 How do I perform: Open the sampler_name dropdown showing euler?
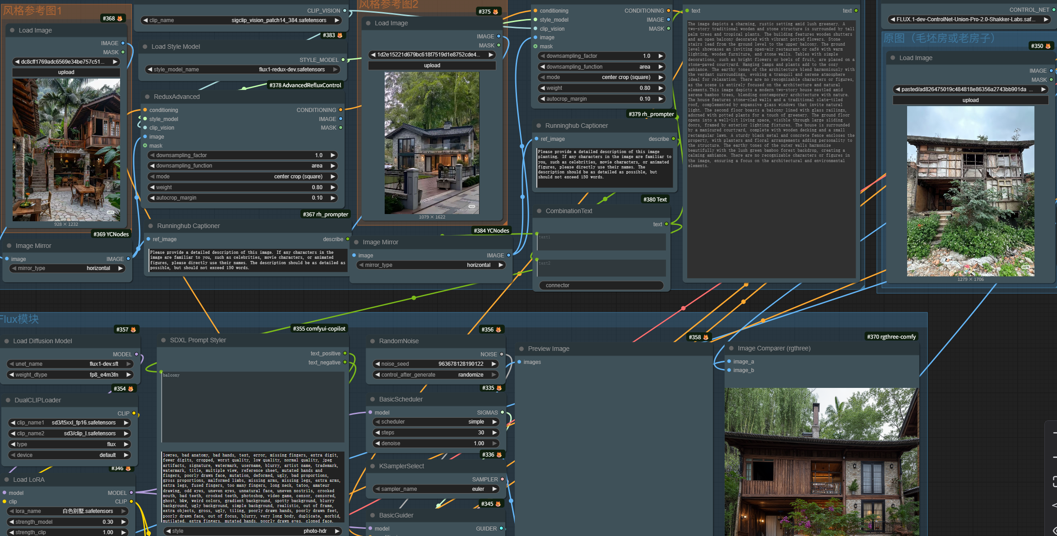[436, 489]
